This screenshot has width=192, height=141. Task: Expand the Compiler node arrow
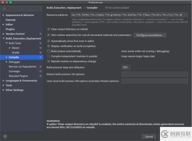click(6, 57)
